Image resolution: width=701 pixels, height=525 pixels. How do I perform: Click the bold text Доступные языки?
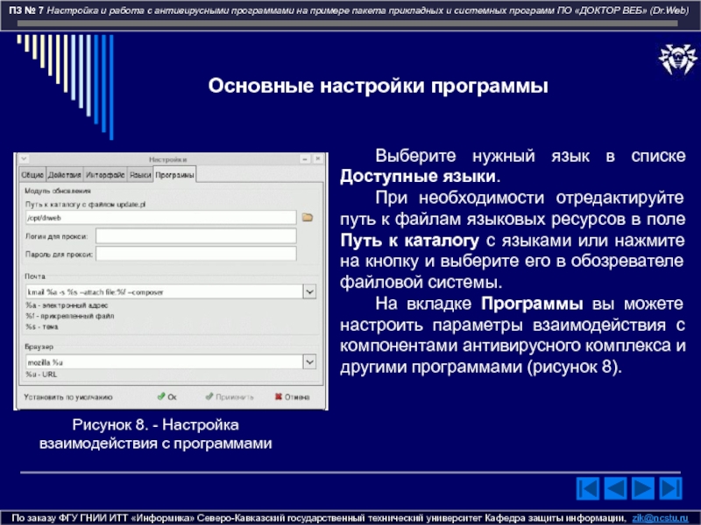[418, 177]
